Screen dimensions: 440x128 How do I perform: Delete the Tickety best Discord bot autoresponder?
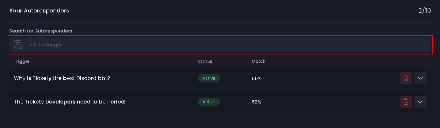(406, 78)
